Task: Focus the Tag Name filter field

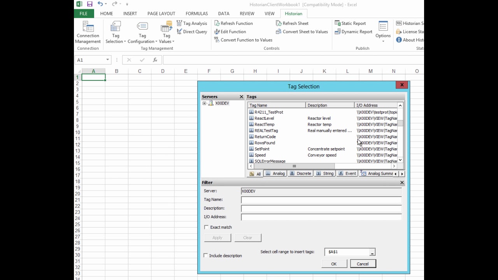Action: click(321, 199)
